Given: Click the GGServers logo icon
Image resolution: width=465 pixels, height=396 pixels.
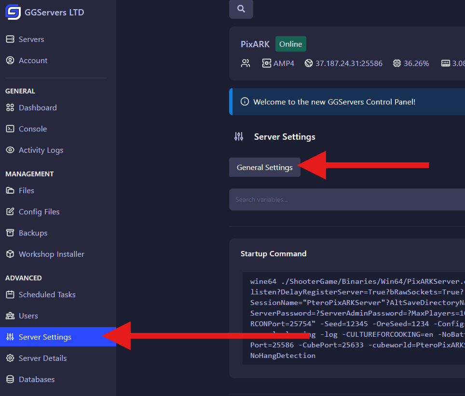Looking at the screenshot, I should (x=13, y=12).
